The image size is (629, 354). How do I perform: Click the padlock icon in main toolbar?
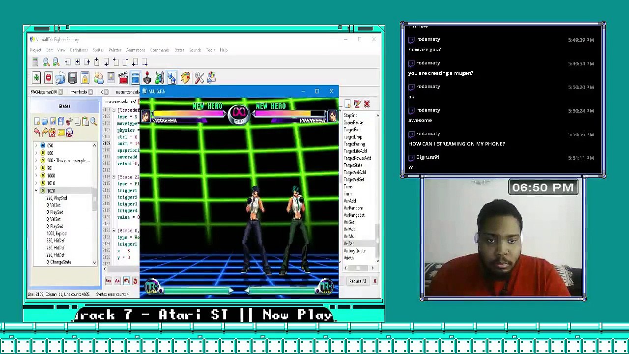point(85,78)
